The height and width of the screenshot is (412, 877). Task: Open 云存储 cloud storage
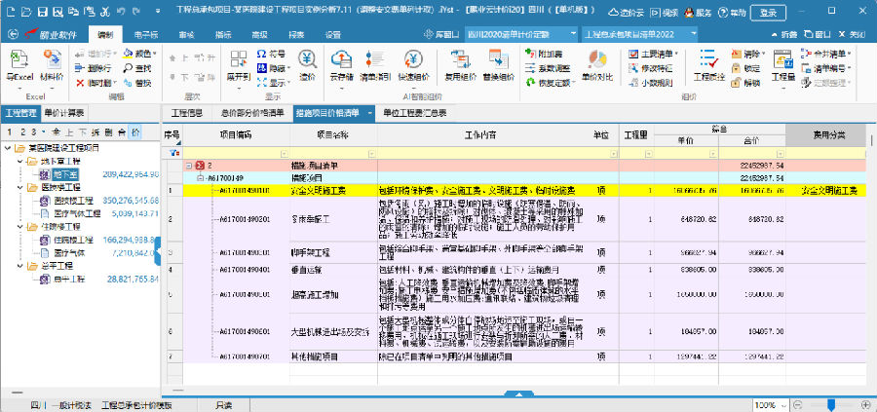tap(341, 65)
